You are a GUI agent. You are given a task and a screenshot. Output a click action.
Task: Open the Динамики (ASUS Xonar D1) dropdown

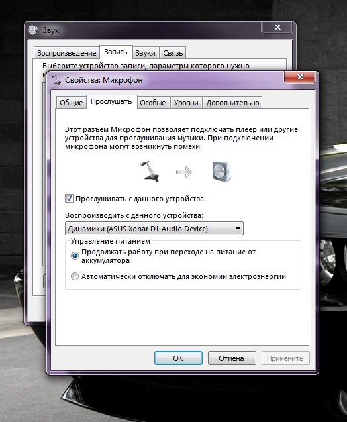154,229
